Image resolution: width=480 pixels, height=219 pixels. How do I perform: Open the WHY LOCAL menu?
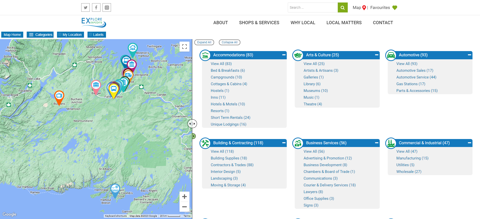click(303, 23)
